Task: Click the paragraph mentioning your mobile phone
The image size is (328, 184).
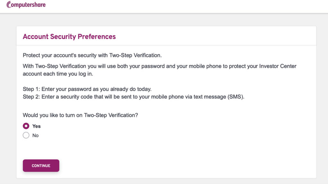Action: click(x=160, y=70)
